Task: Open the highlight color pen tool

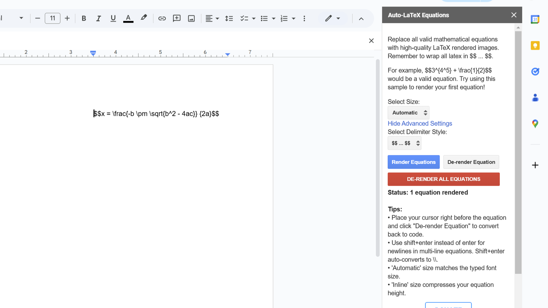Action: pyautogui.click(x=143, y=18)
